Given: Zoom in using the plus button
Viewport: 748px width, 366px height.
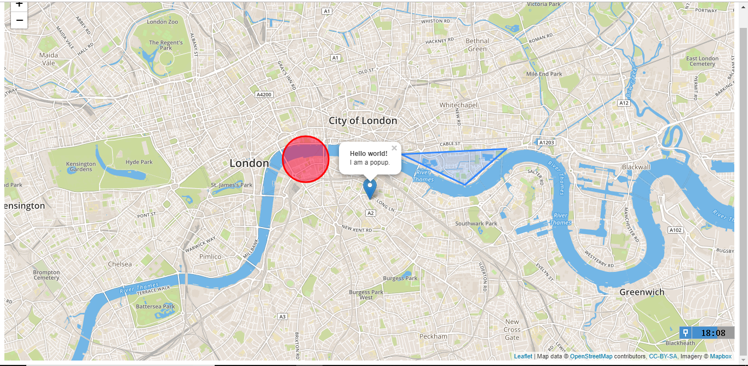Looking at the screenshot, I should tap(19, 5).
